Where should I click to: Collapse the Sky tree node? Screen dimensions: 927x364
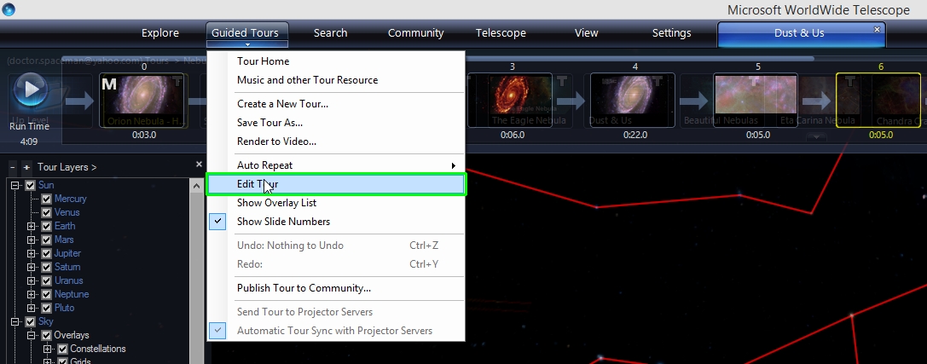15,322
